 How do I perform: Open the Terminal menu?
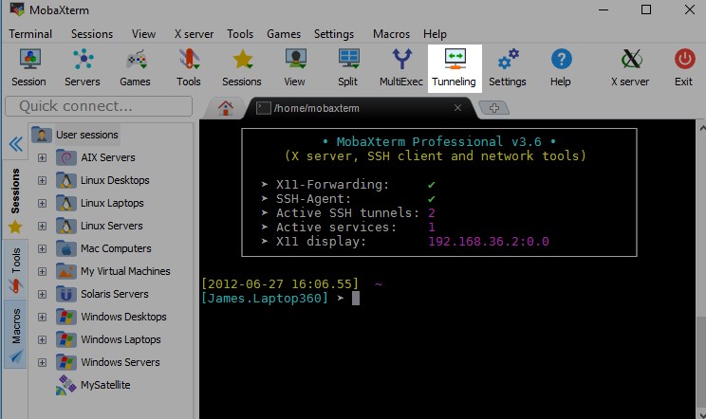30,33
